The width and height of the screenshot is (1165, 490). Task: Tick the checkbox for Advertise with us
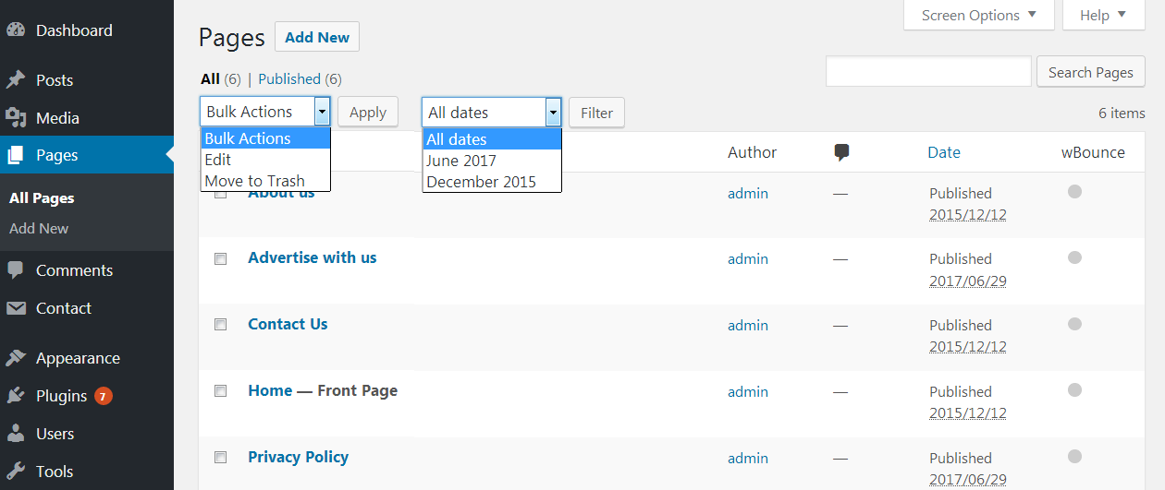point(220,259)
